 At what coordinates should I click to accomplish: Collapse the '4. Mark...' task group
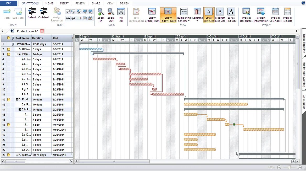pyautogui.click(x=17, y=155)
